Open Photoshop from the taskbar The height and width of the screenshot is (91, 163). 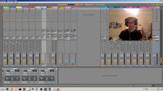pos(7,89)
